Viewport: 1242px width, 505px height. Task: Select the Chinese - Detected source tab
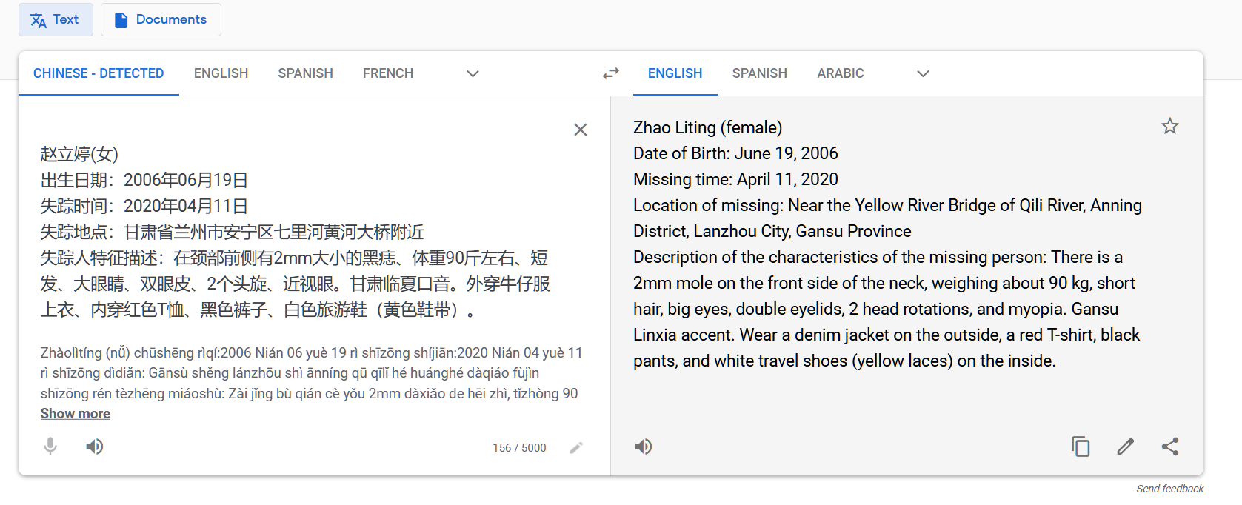pyautogui.click(x=99, y=73)
